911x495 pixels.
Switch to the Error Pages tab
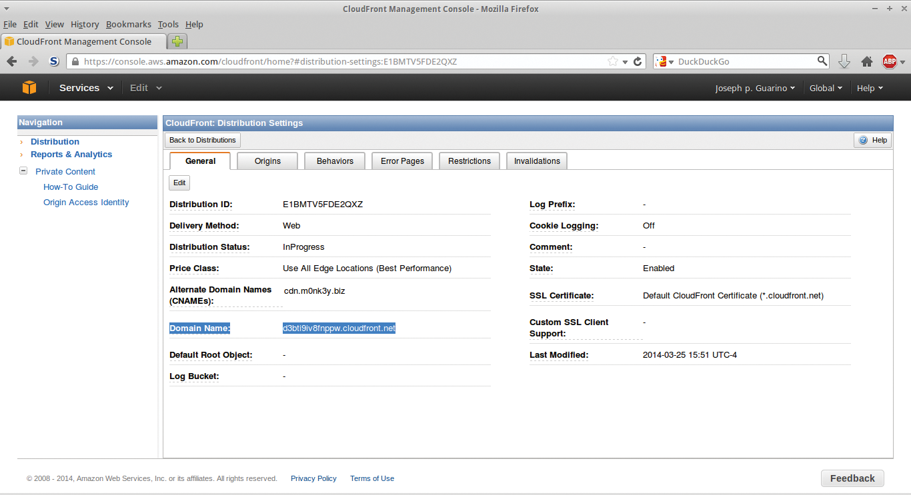402,161
